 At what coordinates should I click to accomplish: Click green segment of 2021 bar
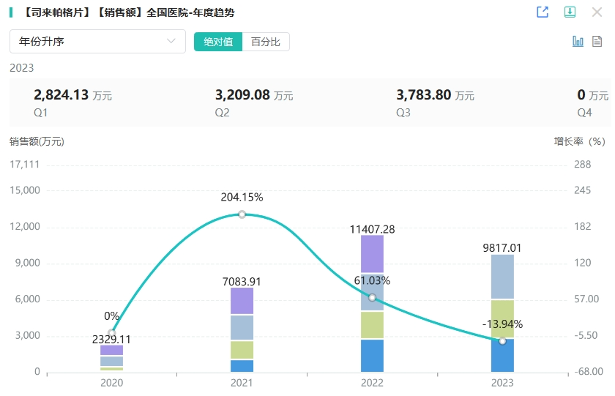pos(242,350)
